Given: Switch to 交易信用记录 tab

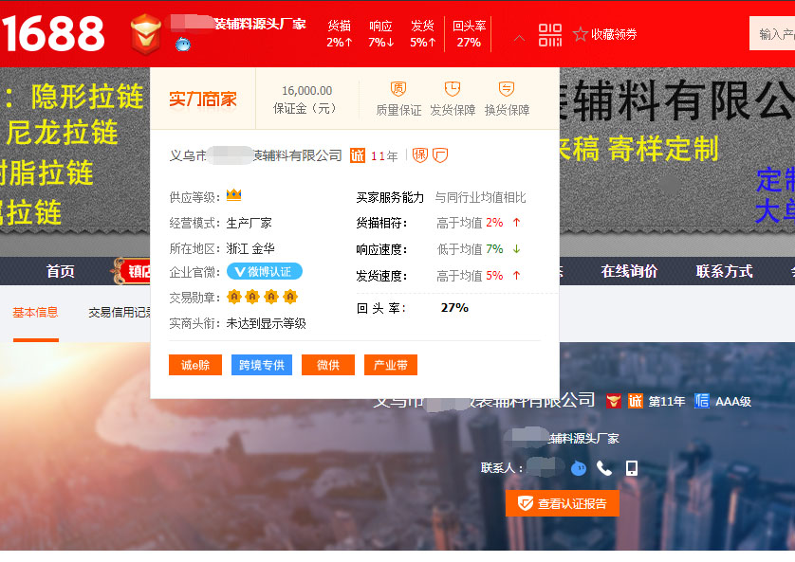Looking at the screenshot, I should tap(120, 313).
